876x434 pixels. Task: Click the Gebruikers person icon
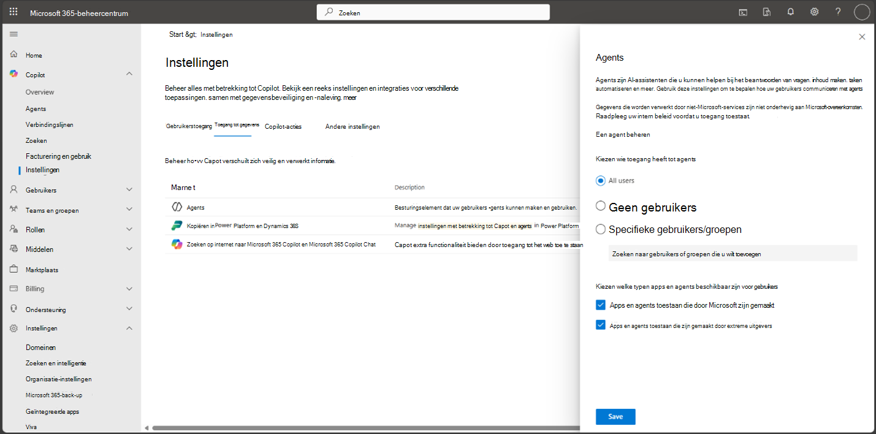pos(13,190)
